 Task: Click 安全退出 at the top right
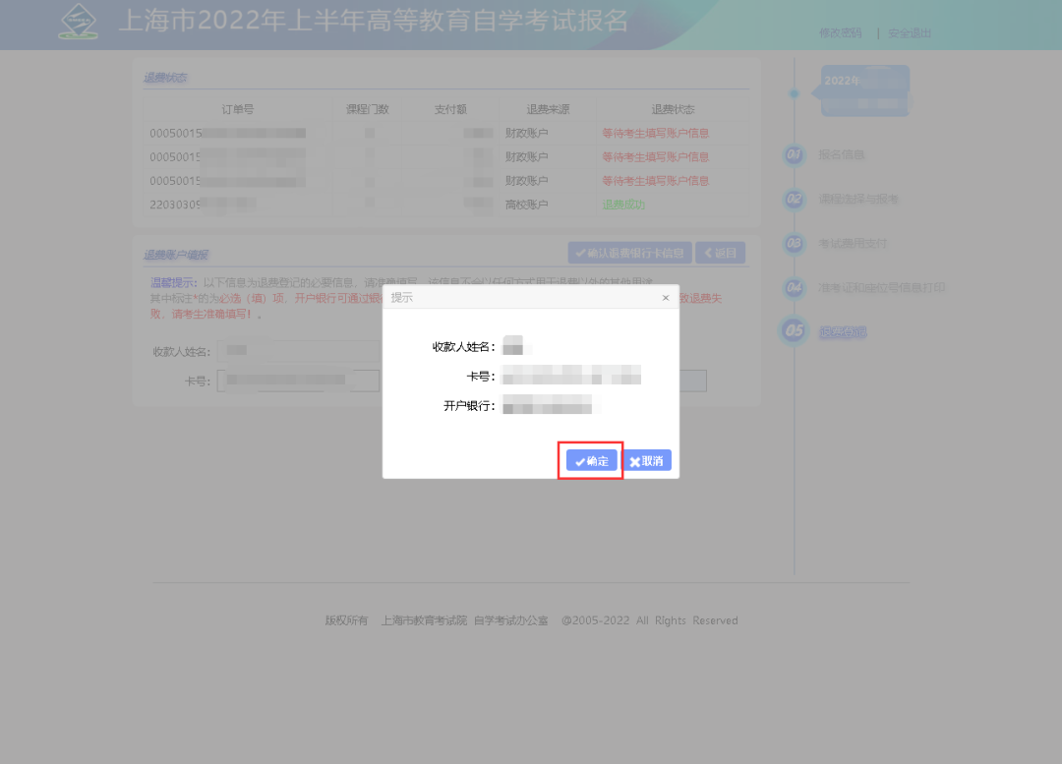coord(908,32)
